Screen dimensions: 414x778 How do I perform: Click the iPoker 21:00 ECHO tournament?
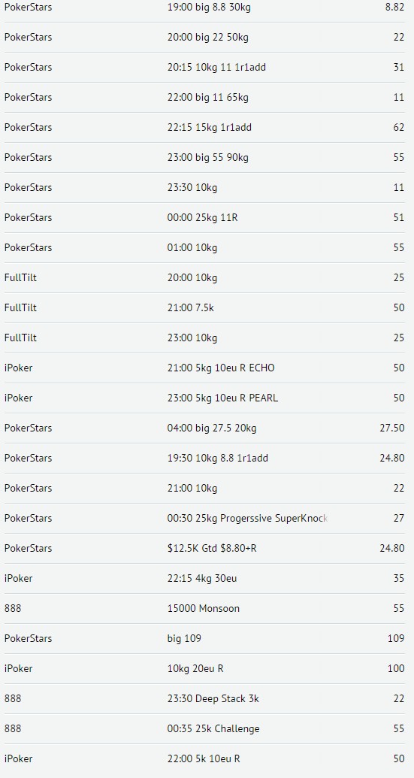[204, 368]
